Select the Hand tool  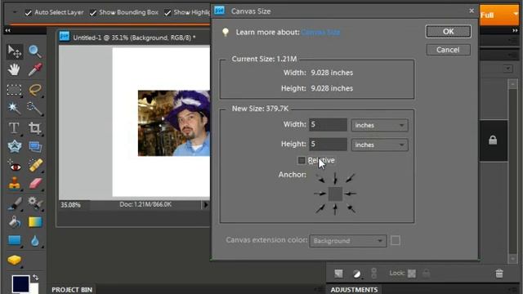(15, 69)
